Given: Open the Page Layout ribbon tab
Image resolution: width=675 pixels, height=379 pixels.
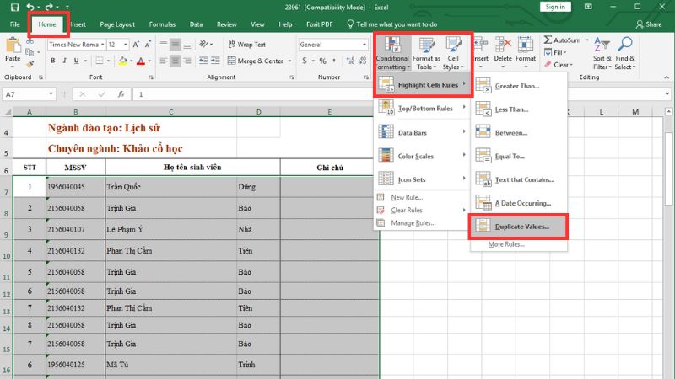Looking at the screenshot, I should pos(116,24).
